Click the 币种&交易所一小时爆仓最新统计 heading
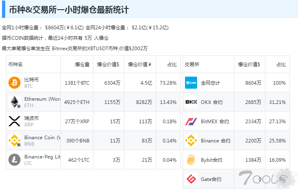Image resolution: width=298 pixels, height=191 pixels. click(69, 10)
